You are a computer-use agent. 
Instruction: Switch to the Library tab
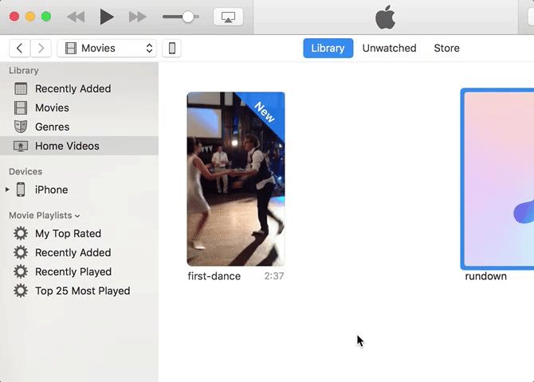328,49
